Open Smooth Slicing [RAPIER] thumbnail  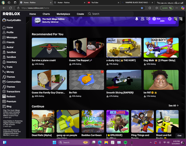(124, 80)
